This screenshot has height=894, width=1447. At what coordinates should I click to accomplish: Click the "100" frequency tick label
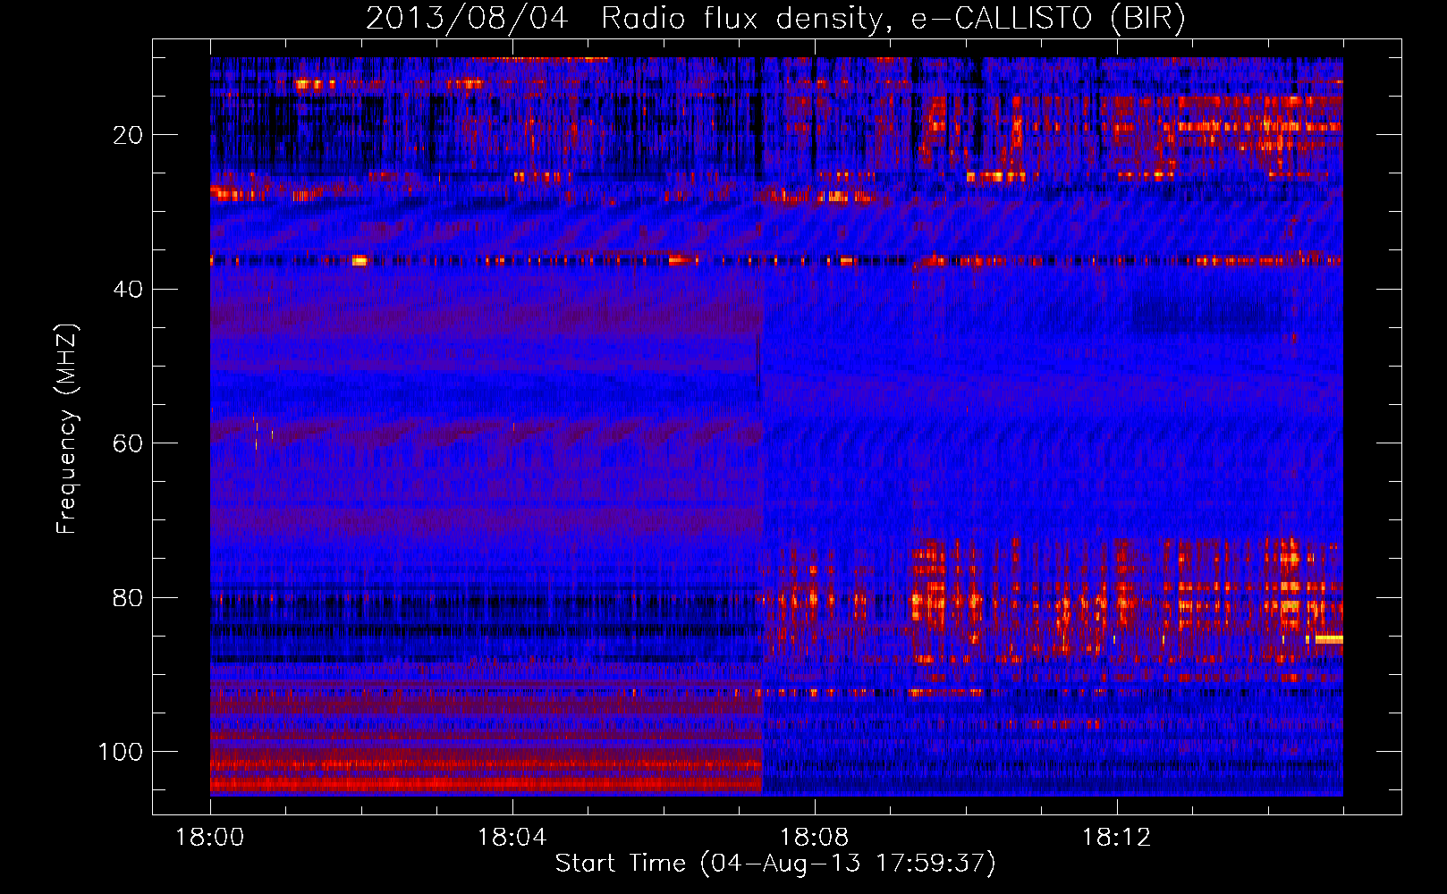(x=122, y=752)
